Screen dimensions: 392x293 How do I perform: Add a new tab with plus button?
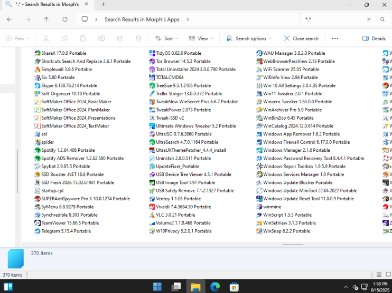click(103, 4)
